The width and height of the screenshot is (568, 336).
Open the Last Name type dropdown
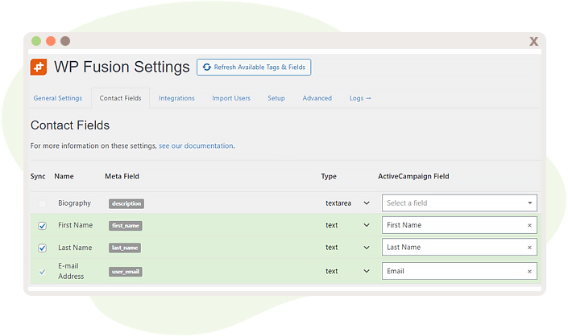tap(347, 248)
